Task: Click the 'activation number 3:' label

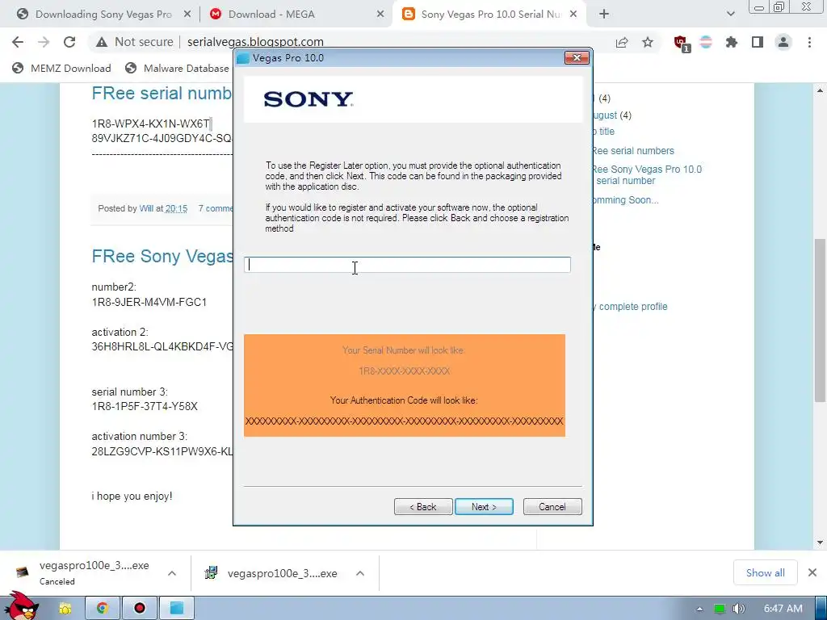Action: pos(140,436)
